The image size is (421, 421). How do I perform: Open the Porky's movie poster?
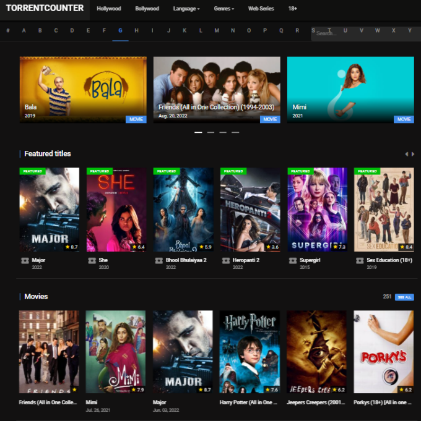[x=384, y=352]
